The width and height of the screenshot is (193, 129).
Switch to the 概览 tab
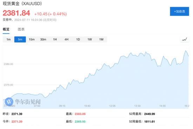[x=6, y=29]
